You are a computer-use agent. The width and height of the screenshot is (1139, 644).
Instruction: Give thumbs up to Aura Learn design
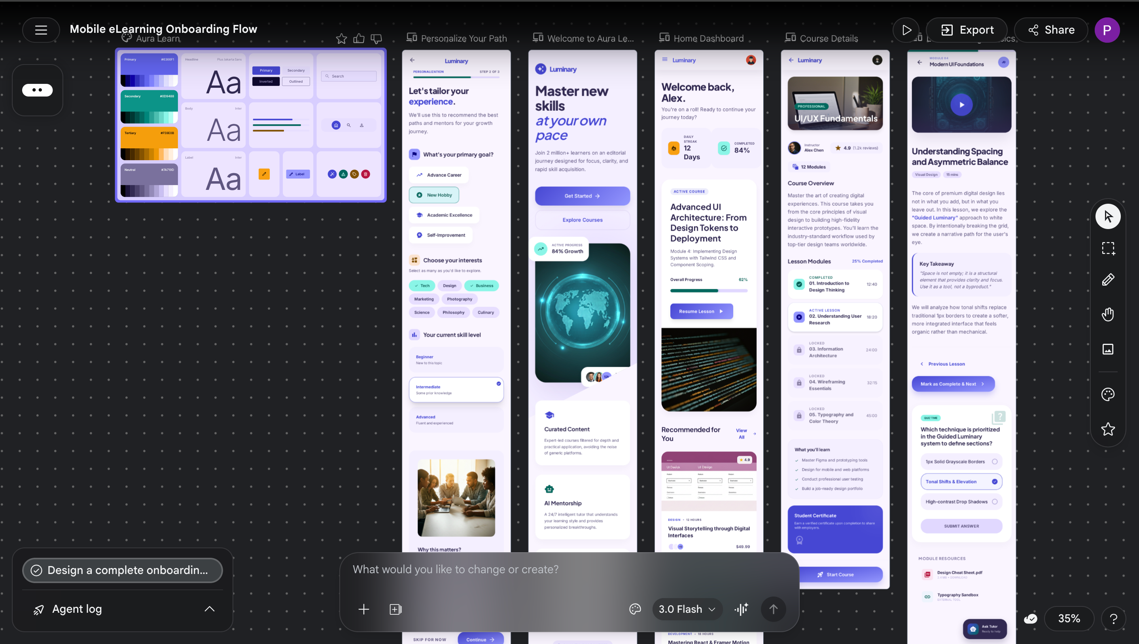[x=359, y=39]
